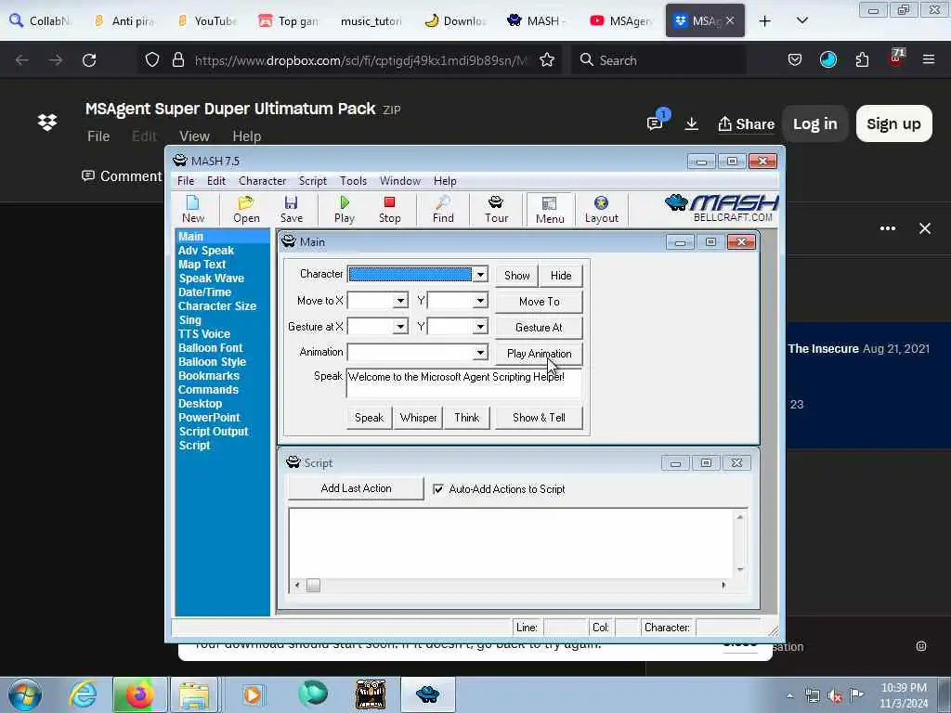Click the Script vertical scrollbar down arrow
This screenshot has height=713, width=951.
click(740, 569)
